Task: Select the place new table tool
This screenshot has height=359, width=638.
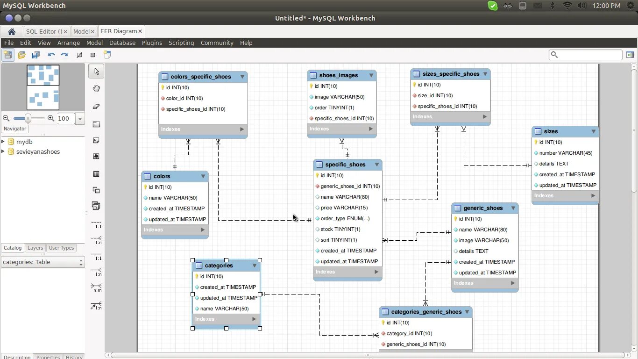Action: coord(96,174)
